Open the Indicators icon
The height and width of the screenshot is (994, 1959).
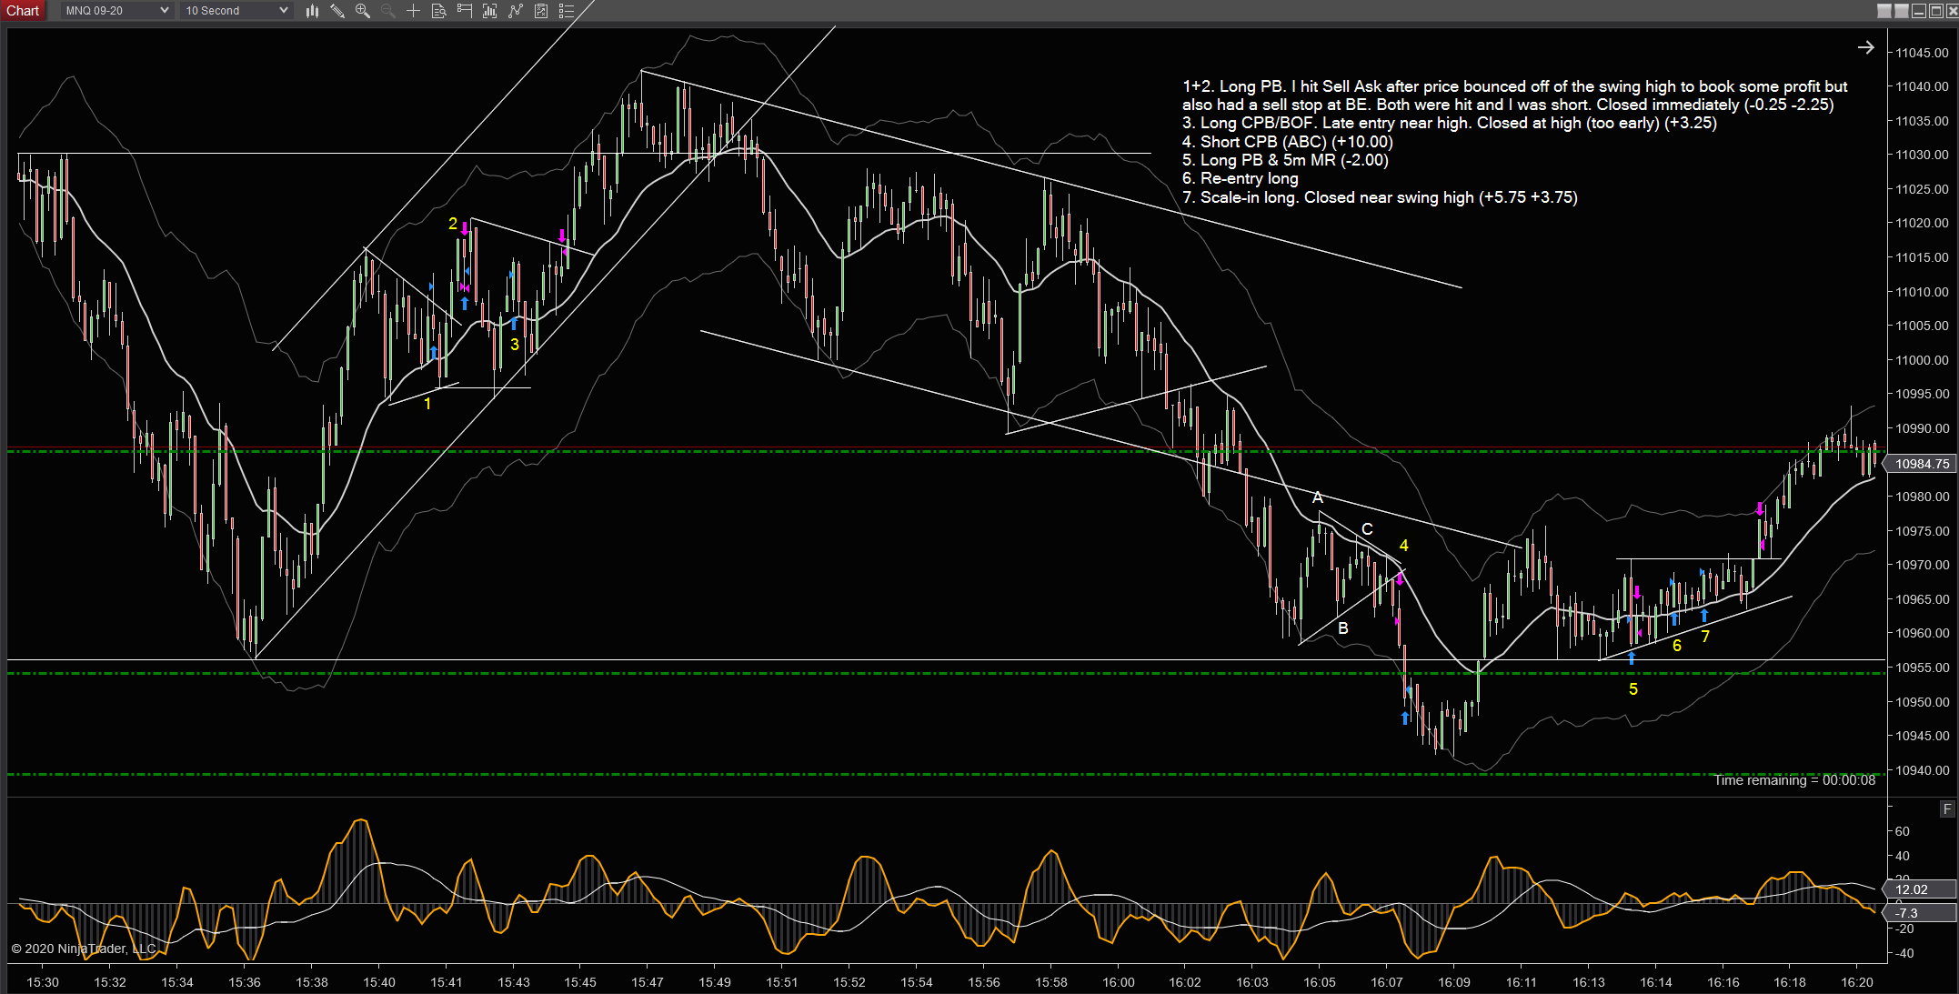(x=516, y=11)
